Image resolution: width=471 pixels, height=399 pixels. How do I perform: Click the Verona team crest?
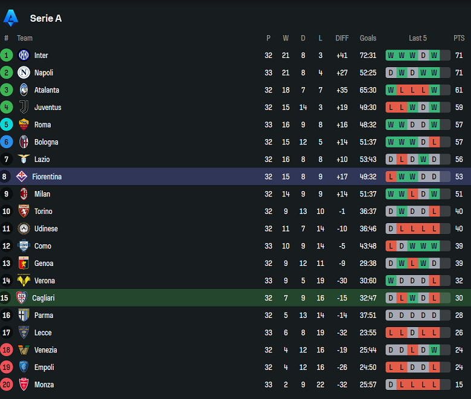[x=24, y=281]
